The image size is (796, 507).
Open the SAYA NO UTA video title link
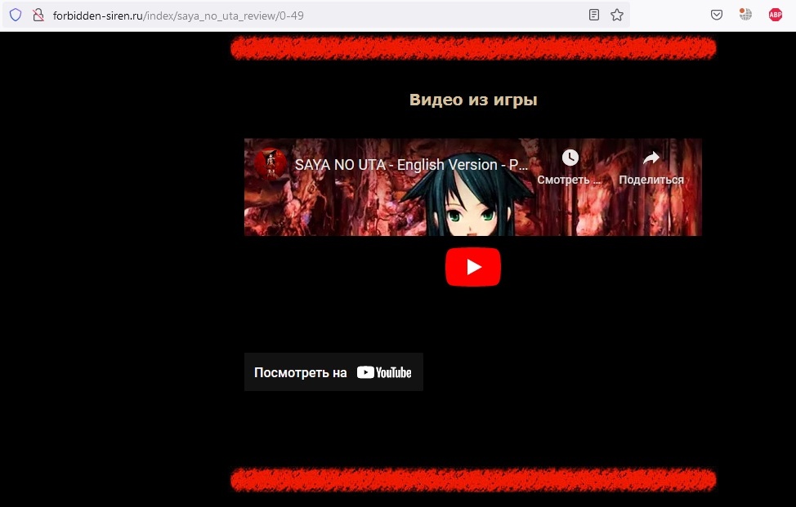click(x=411, y=165)
